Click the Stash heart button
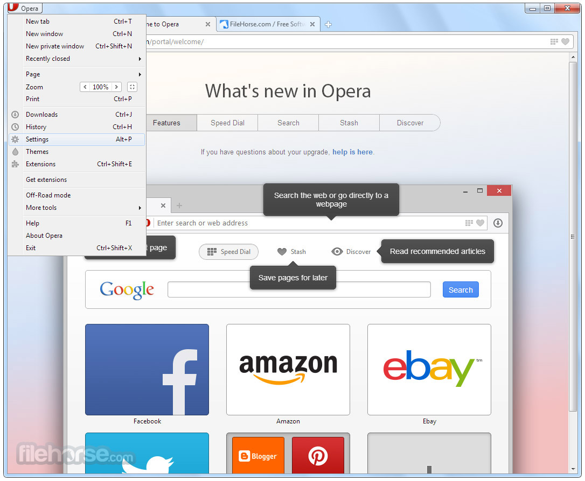This screenshot has width=585, height=481. tap(291, 252)
